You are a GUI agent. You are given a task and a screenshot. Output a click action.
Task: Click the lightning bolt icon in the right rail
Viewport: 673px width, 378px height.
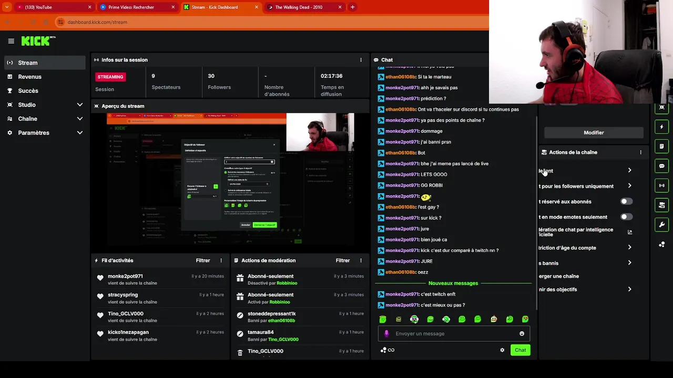tap(661, 127)
